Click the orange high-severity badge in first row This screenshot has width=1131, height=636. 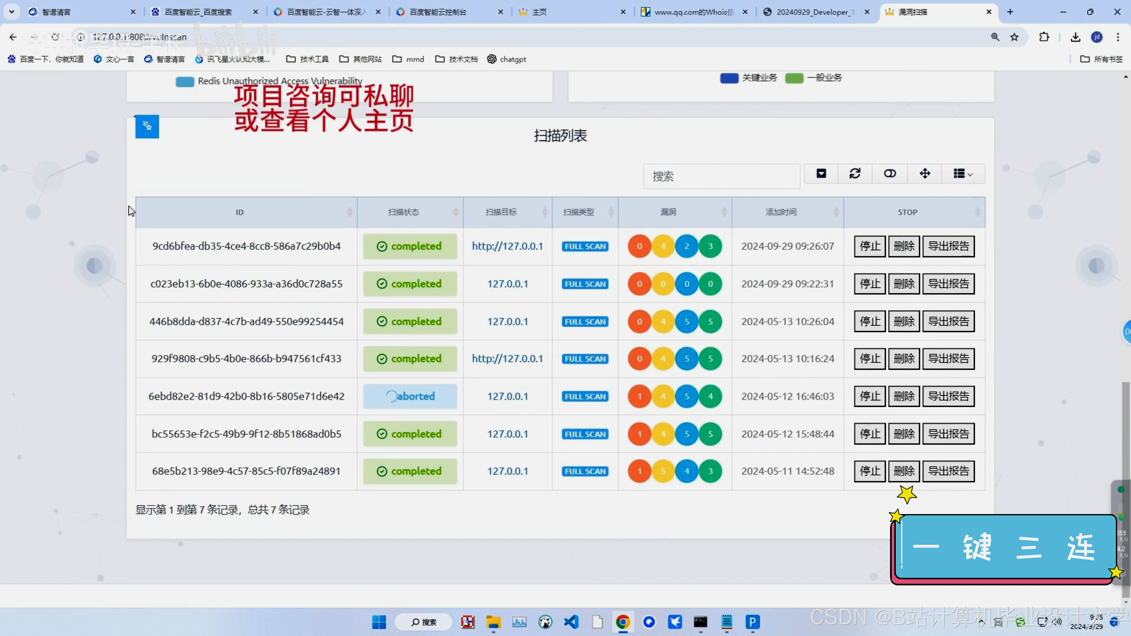639,246
